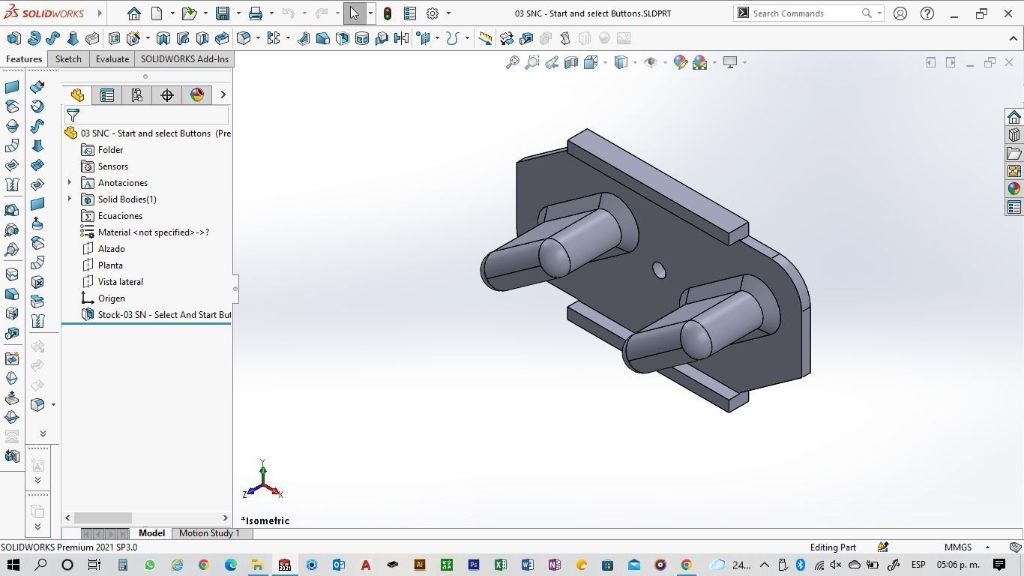Image resolution: width=1024 pixels, height=576 pixels.
Task: Click the feature tree filter funnel icon
Action: pyautogui.click(x=73, y=115)
